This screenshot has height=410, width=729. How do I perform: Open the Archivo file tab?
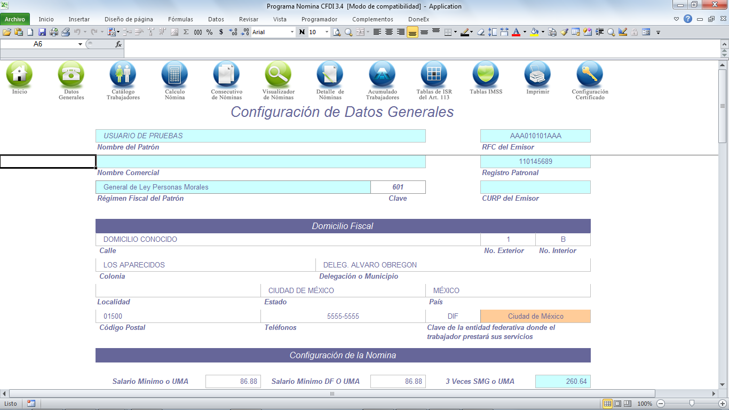pyautogui.click(x=15, y=19)
